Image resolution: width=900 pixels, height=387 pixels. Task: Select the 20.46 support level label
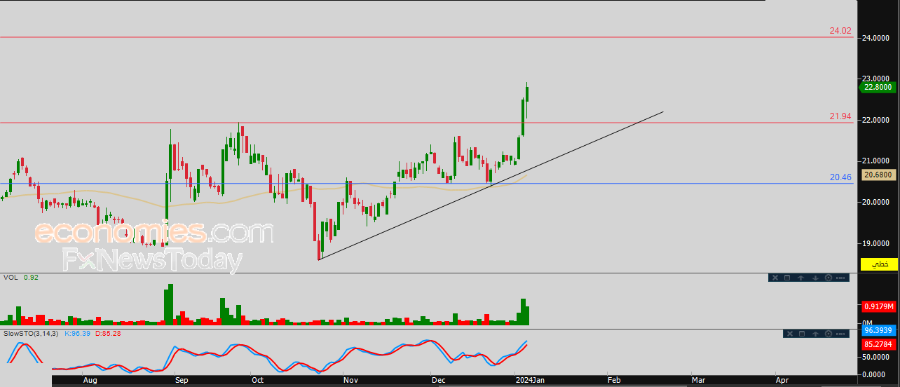coord(840,177)
